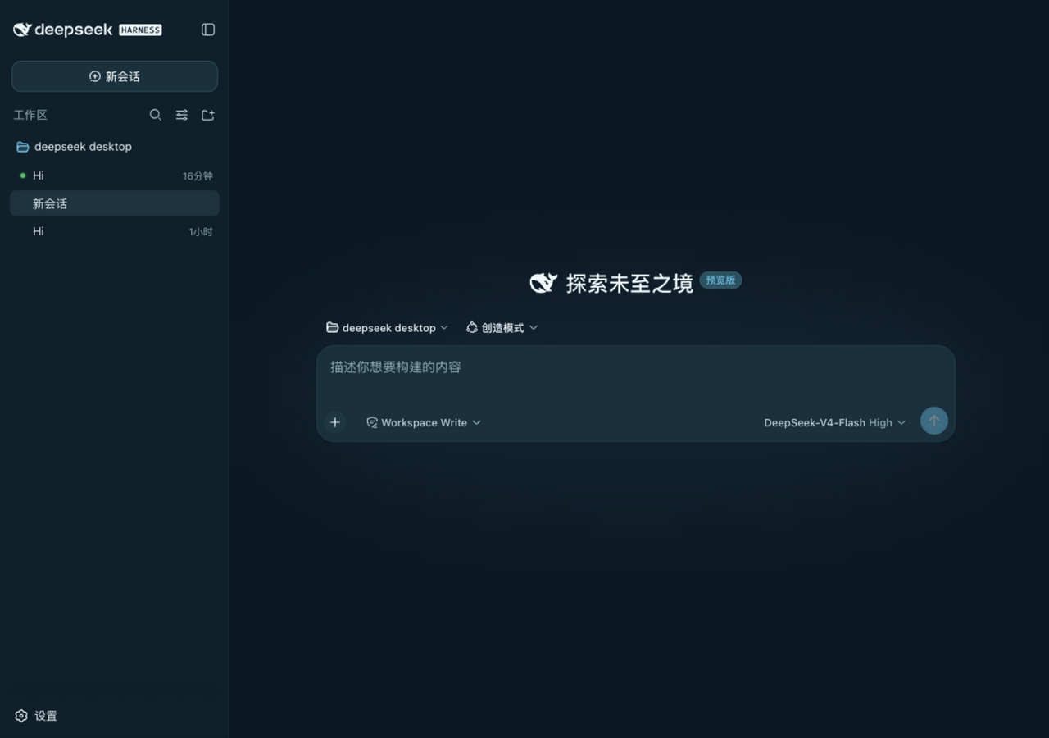The width and height of the screenshot is (1049, 738).
Task: Select the deepseek desktop folder in sidebar
Action: [x=115, y=147]
